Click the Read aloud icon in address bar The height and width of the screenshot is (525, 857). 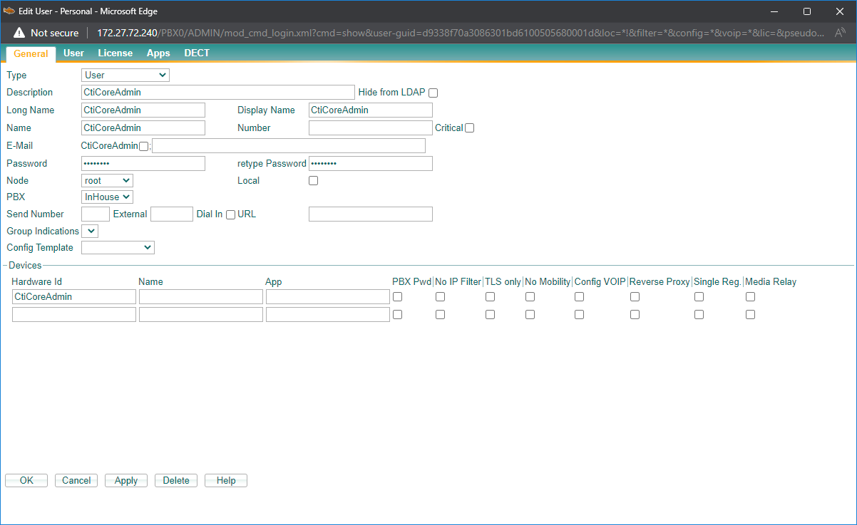(x=840, y=33)
